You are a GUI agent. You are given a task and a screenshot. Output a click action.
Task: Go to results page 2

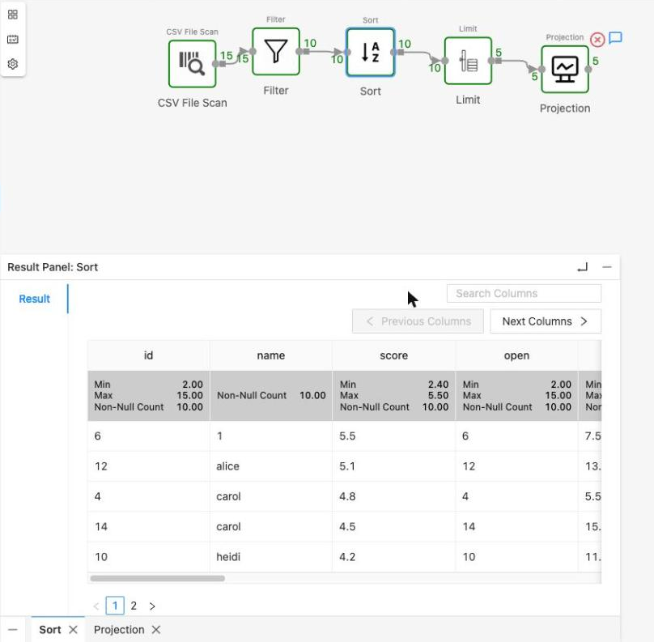134,606
